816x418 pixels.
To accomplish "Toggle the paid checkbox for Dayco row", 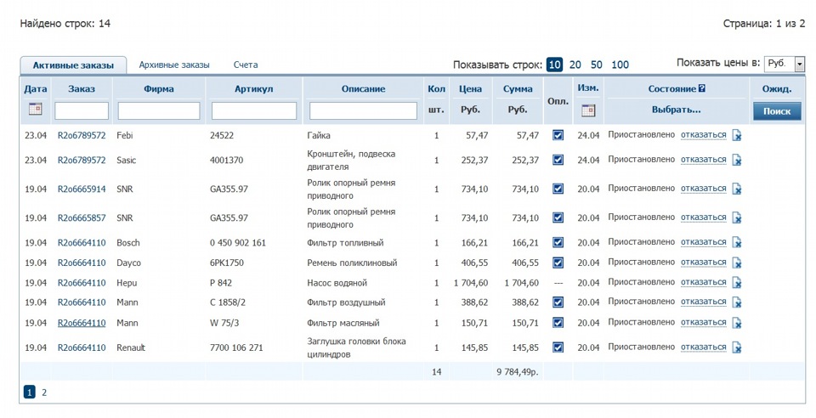I will pyautogui.click(x=558, y=263).
